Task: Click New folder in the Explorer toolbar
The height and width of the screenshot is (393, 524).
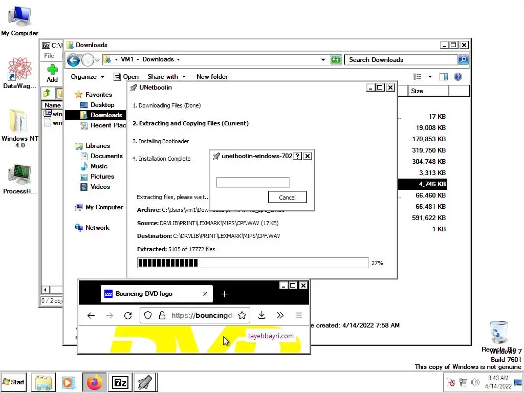Action: (212, 77)
